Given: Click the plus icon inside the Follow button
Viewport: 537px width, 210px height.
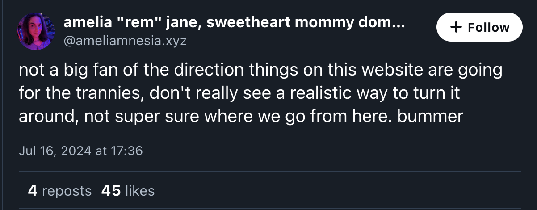Looking at the screenshot, I should point(456,28).
